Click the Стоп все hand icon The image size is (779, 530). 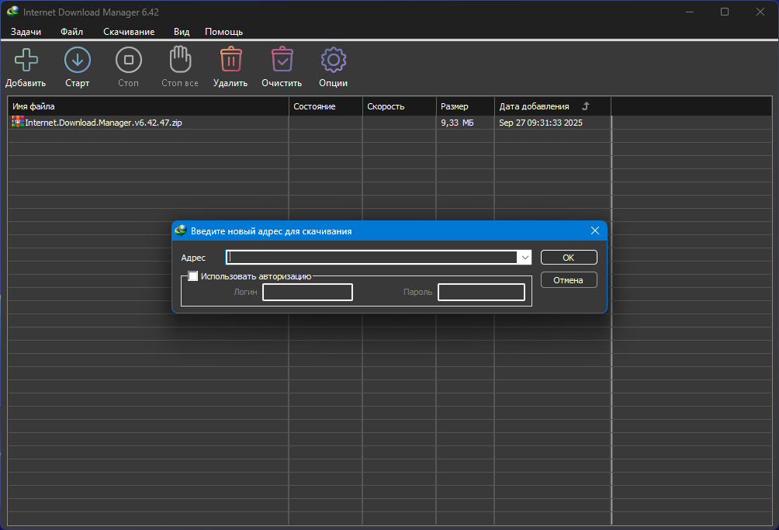179,60
